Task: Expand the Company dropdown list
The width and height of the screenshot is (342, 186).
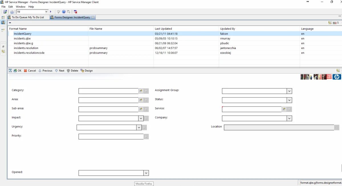Action: point(290,118)
